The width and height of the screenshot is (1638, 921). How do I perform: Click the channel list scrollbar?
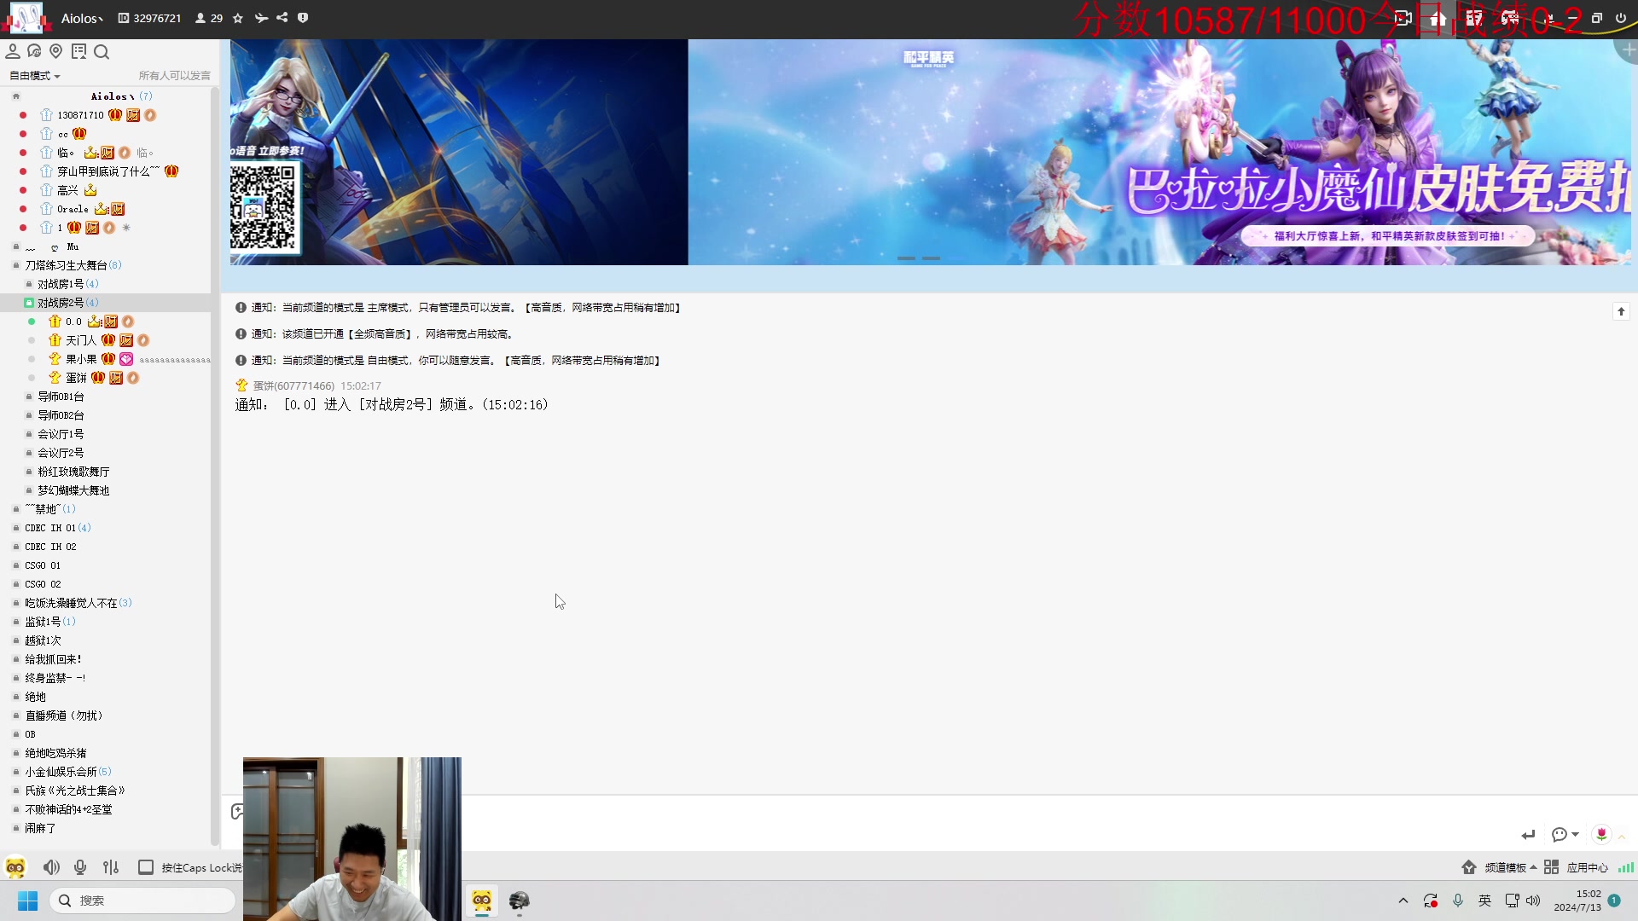point(215,465)
